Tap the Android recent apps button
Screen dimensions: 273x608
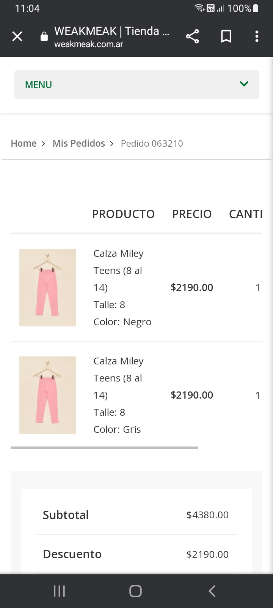[60, 591]
